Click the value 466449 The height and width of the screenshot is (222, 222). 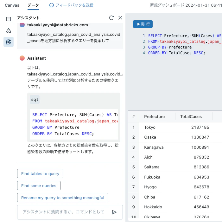click(x=201, y=207)
